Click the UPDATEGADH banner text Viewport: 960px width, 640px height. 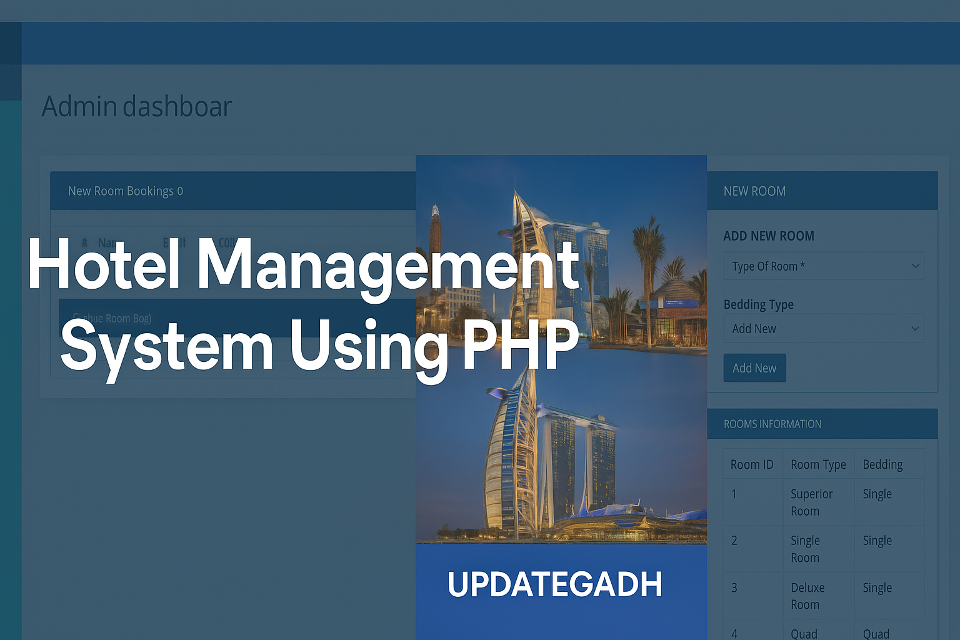click(555, 584)
